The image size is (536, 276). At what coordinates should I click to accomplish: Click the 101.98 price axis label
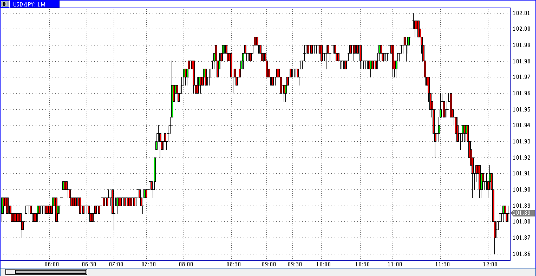click(521, 61)
